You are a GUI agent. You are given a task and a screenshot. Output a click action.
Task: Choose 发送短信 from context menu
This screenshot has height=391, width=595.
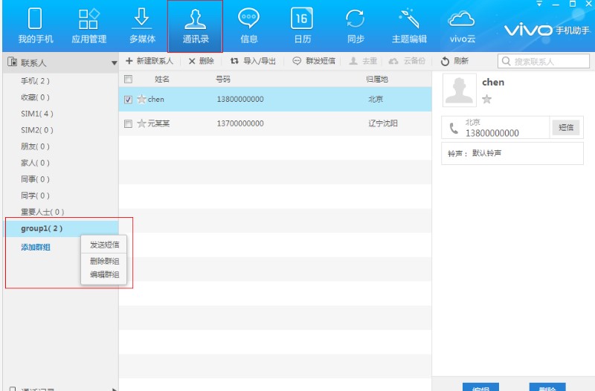coord(104,245)
